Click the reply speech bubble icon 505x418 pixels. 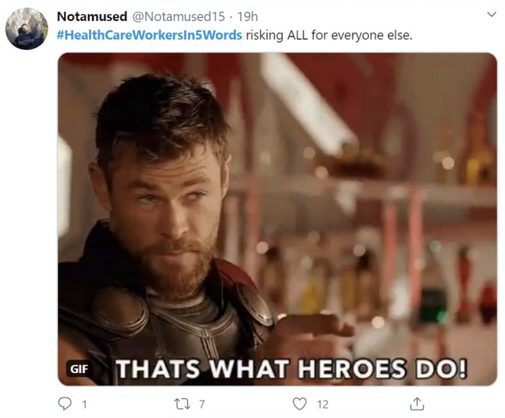tap(65, 403)
